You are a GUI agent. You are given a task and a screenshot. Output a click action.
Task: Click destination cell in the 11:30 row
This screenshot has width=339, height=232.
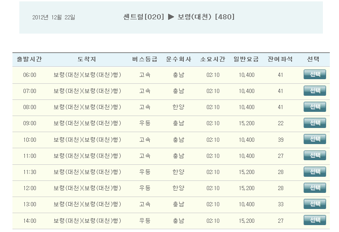(87, 172)
